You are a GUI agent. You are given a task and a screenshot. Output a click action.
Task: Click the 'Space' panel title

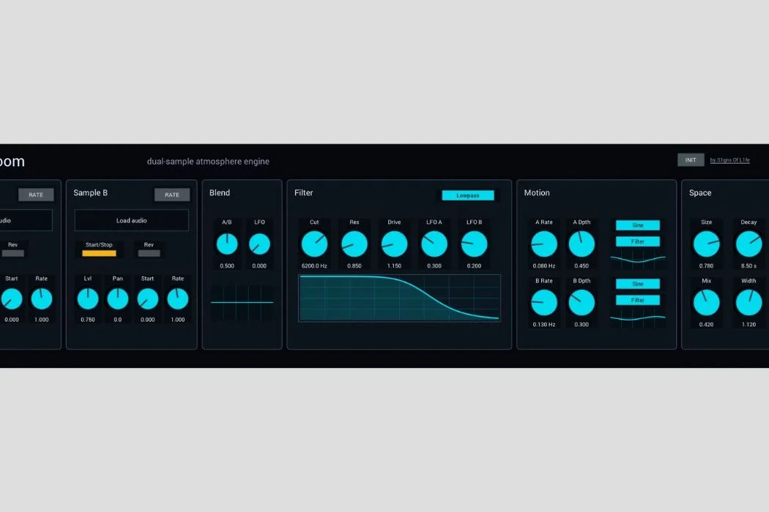[x=700, y=193]
